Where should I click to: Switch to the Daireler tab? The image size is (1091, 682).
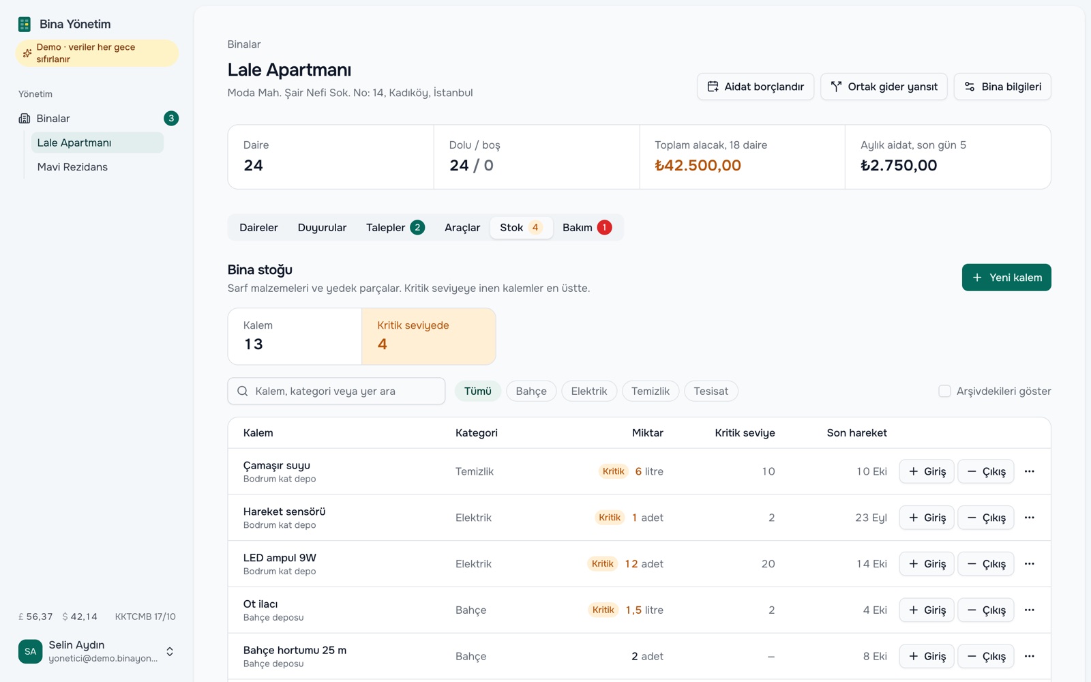[258, 228]
